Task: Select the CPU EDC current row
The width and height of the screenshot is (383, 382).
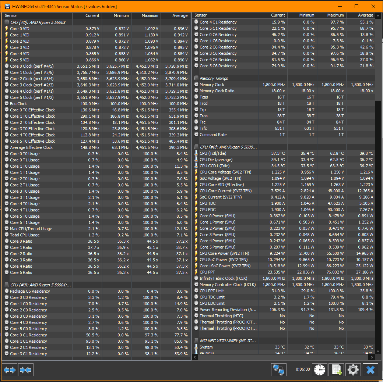Action: click(x=284, y=210)
